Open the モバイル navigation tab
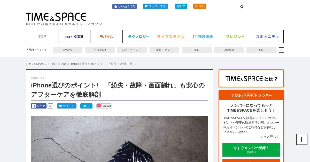310x162 pixels. pos(106,37)
